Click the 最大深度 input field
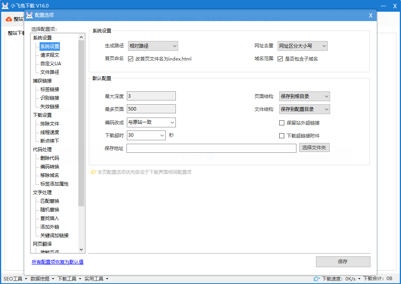 click(151, 96)
